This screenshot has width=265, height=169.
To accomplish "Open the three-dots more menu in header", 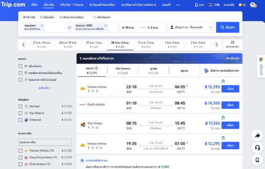I will (x=178, y=5).
